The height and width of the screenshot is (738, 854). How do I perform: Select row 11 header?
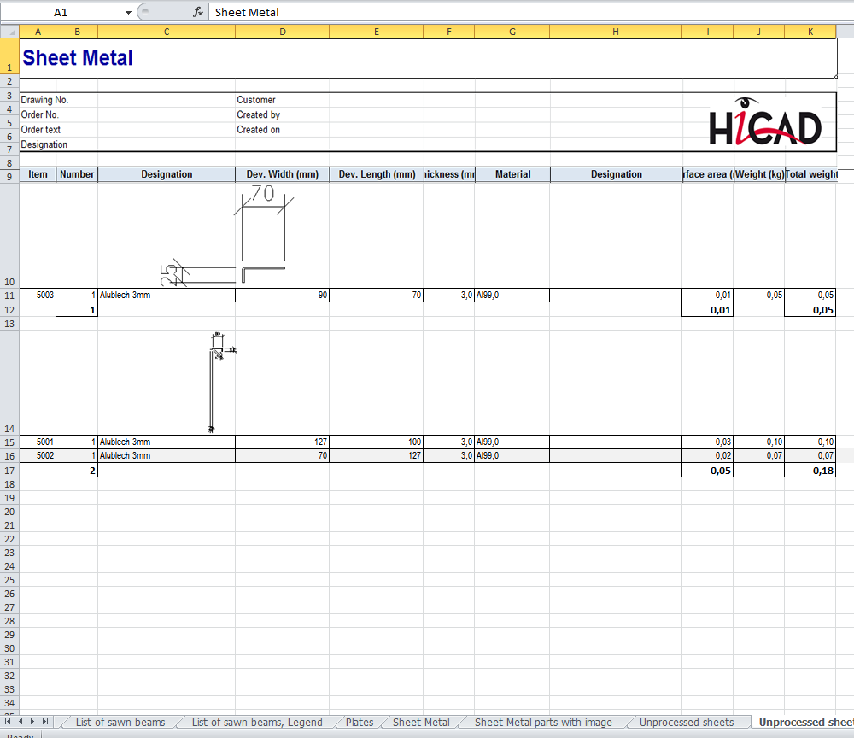pyautogui.click(x=9, y=295)
